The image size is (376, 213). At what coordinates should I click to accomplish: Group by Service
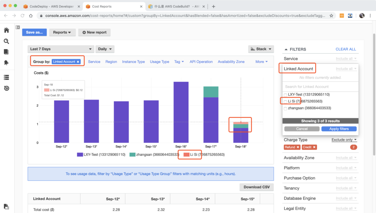[x=94, y=62]
